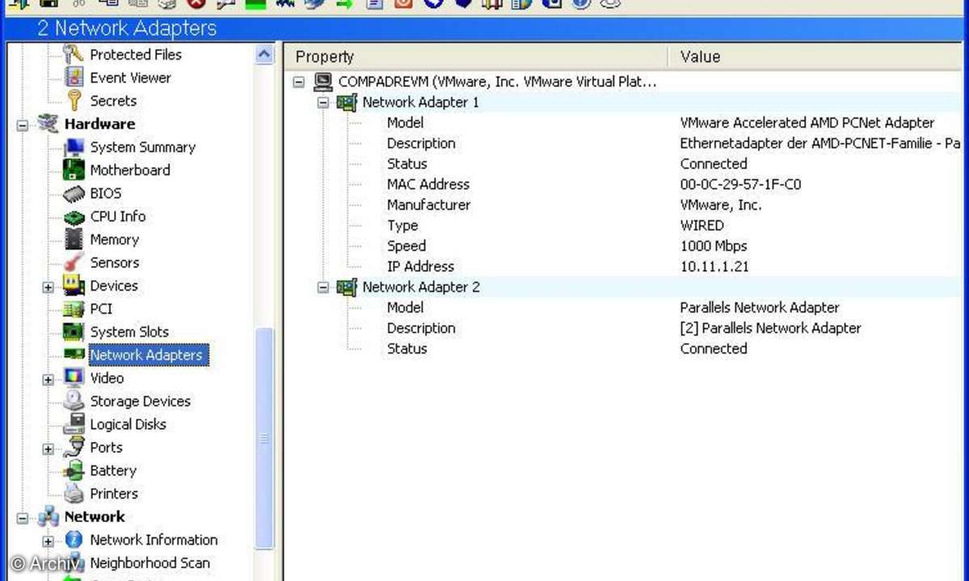Expand the Video tree node
Image resolution: width=969 pixels, height=581 pixels.
tap(48, 380)
